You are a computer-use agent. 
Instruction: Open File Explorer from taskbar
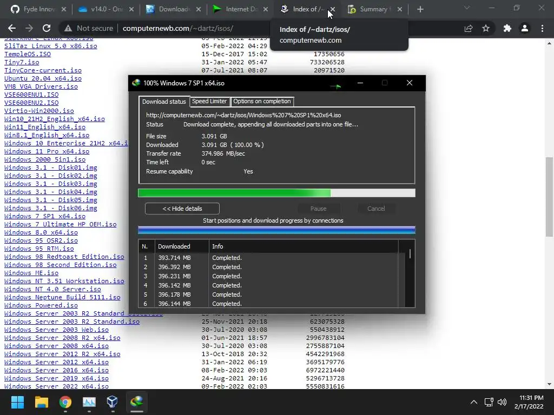[x=41, y=401]
